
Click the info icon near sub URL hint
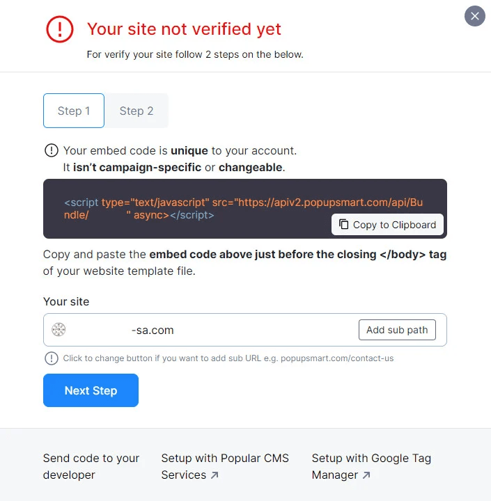pyautogui.click(x=52, y=358)
